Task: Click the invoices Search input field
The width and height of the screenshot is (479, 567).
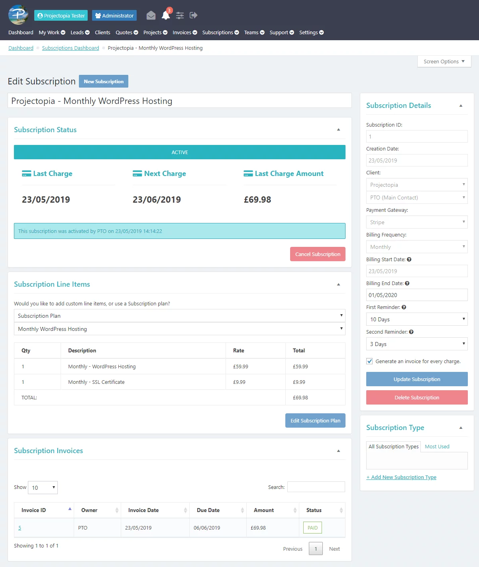Action: 316,487
